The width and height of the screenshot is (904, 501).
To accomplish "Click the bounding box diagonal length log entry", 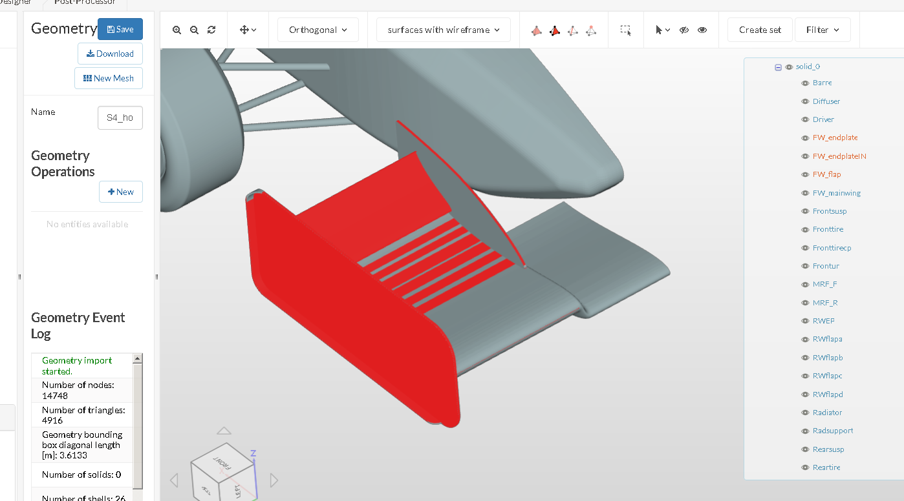I will 82,445.
